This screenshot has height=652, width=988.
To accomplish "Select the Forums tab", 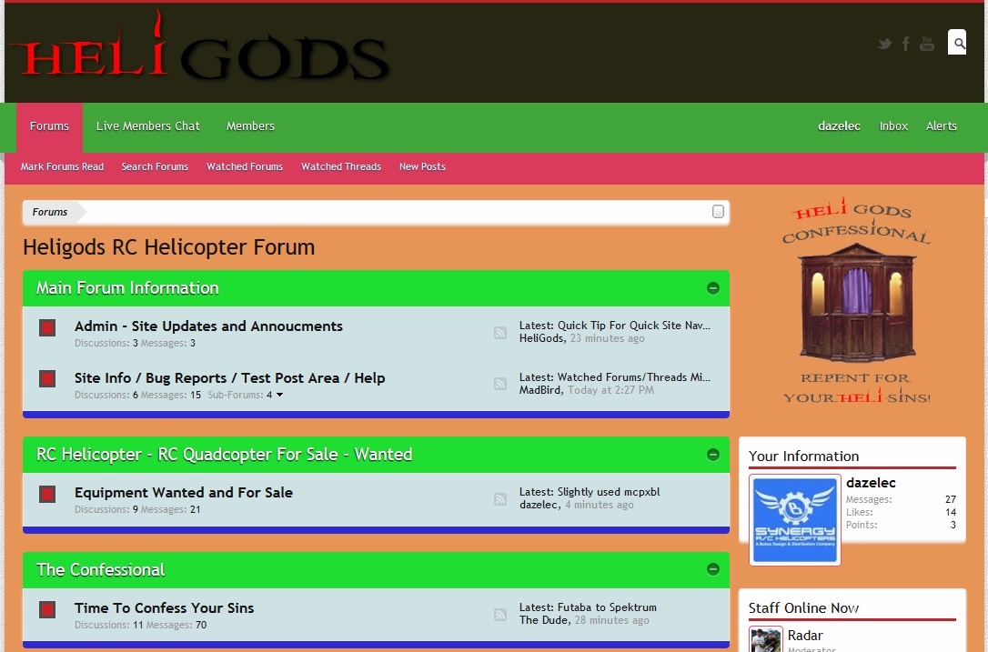I will pos(49,126).
